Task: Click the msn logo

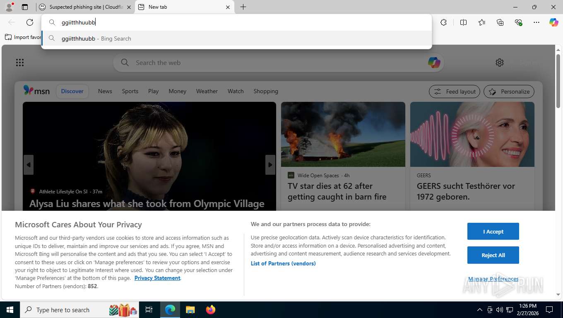Action: (36, 91)
